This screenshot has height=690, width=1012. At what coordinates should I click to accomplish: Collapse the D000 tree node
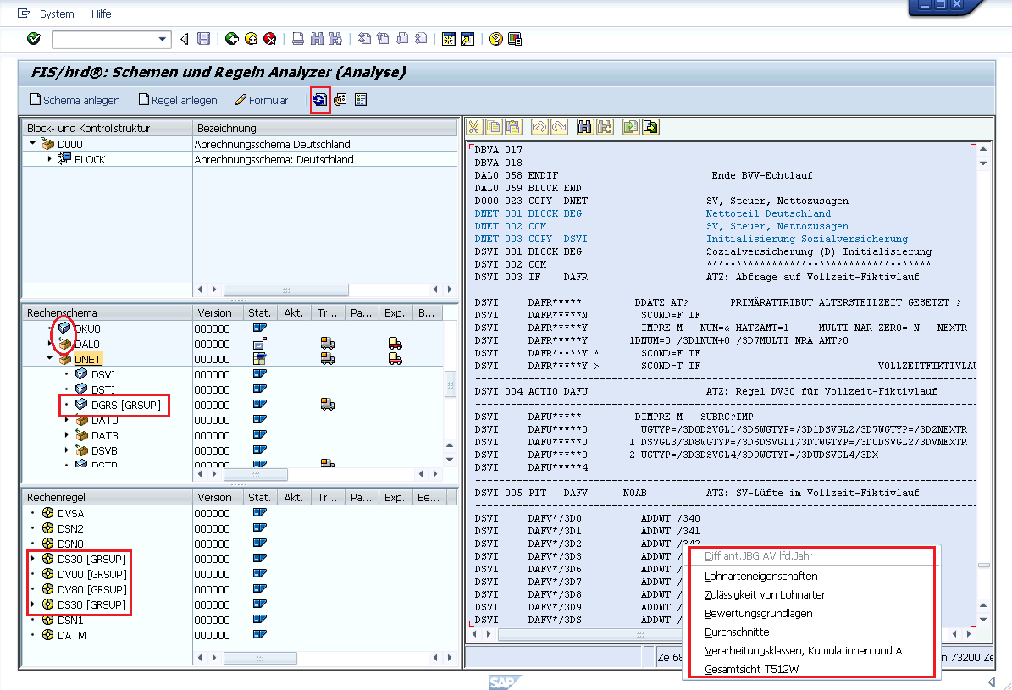[x=33, y=143]
